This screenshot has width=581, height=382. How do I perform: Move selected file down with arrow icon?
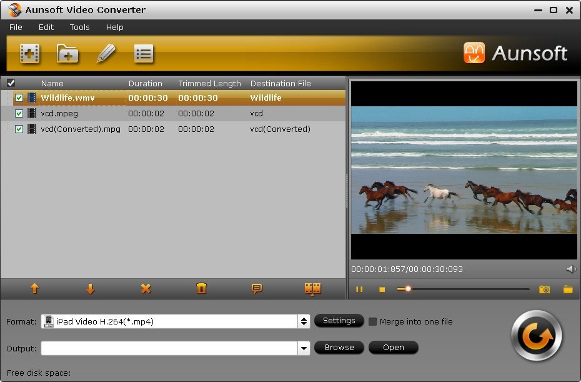pos(90,289)
